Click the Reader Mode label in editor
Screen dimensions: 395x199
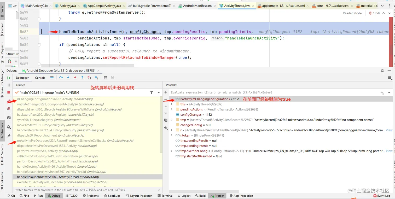352,13
